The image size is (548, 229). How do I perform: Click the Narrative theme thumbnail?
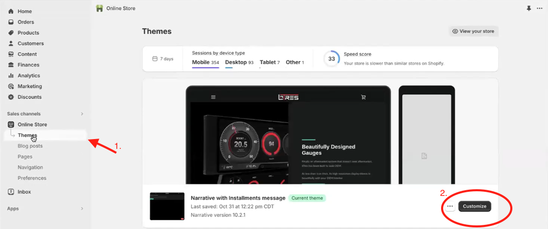167,206
